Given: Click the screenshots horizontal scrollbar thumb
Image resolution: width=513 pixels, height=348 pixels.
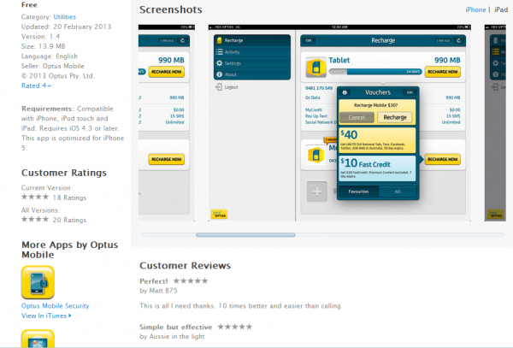Looking at the screenshot, I should tap(245, 235).
